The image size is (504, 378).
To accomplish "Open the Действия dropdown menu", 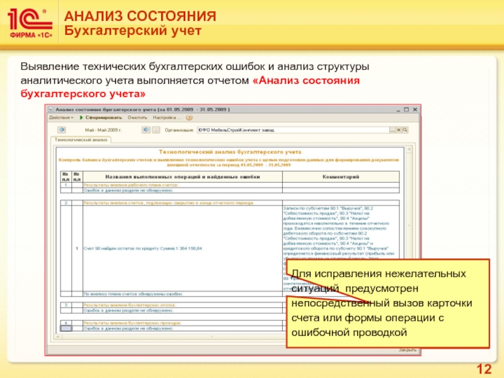I will click(62, 118).
